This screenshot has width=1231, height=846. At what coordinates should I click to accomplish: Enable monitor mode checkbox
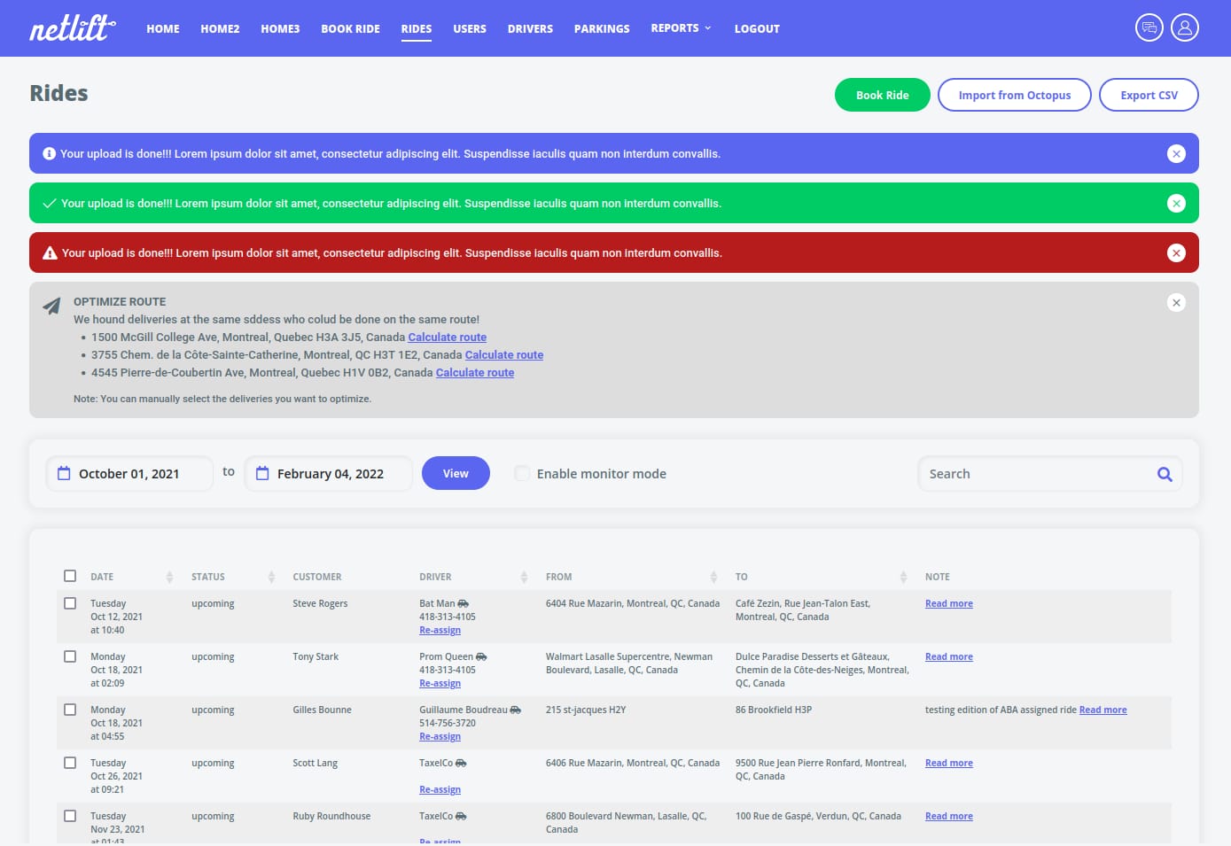(x=522, y=473)
